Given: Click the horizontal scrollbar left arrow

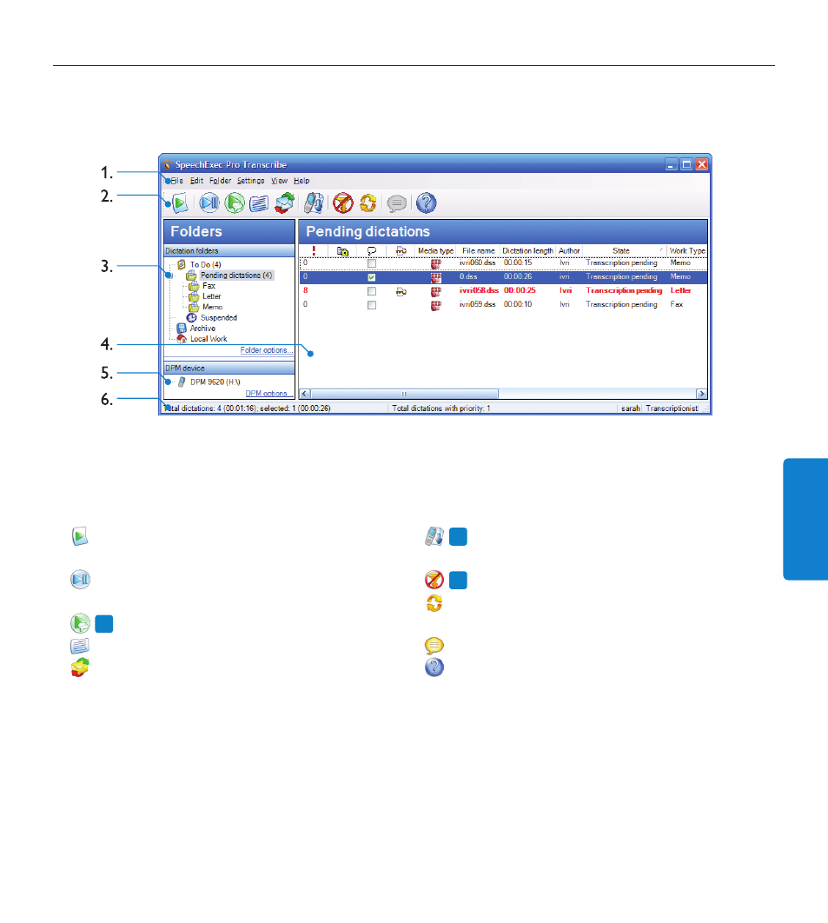Looking at the screenshot, I should click(x=305, y=393).
